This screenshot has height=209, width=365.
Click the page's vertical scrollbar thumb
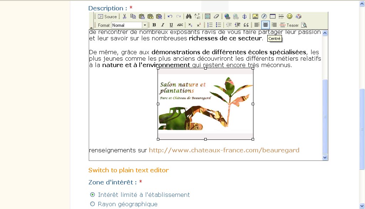(x=362, y=129)
